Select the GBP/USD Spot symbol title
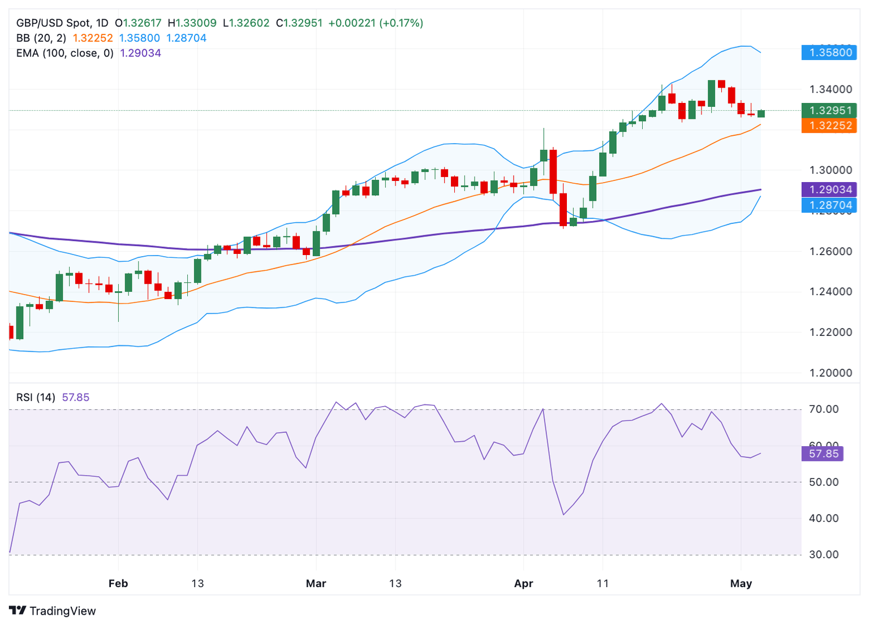This screenshot has height=626, width=869. tap(53, 23)
